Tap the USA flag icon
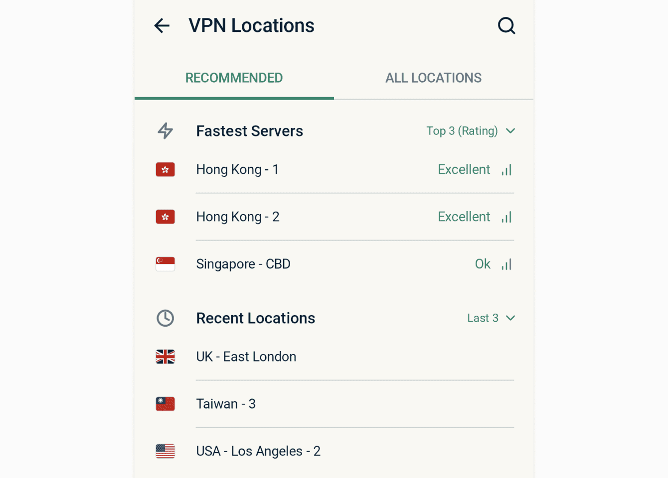668x478 pixels. (x=166, y=451)
